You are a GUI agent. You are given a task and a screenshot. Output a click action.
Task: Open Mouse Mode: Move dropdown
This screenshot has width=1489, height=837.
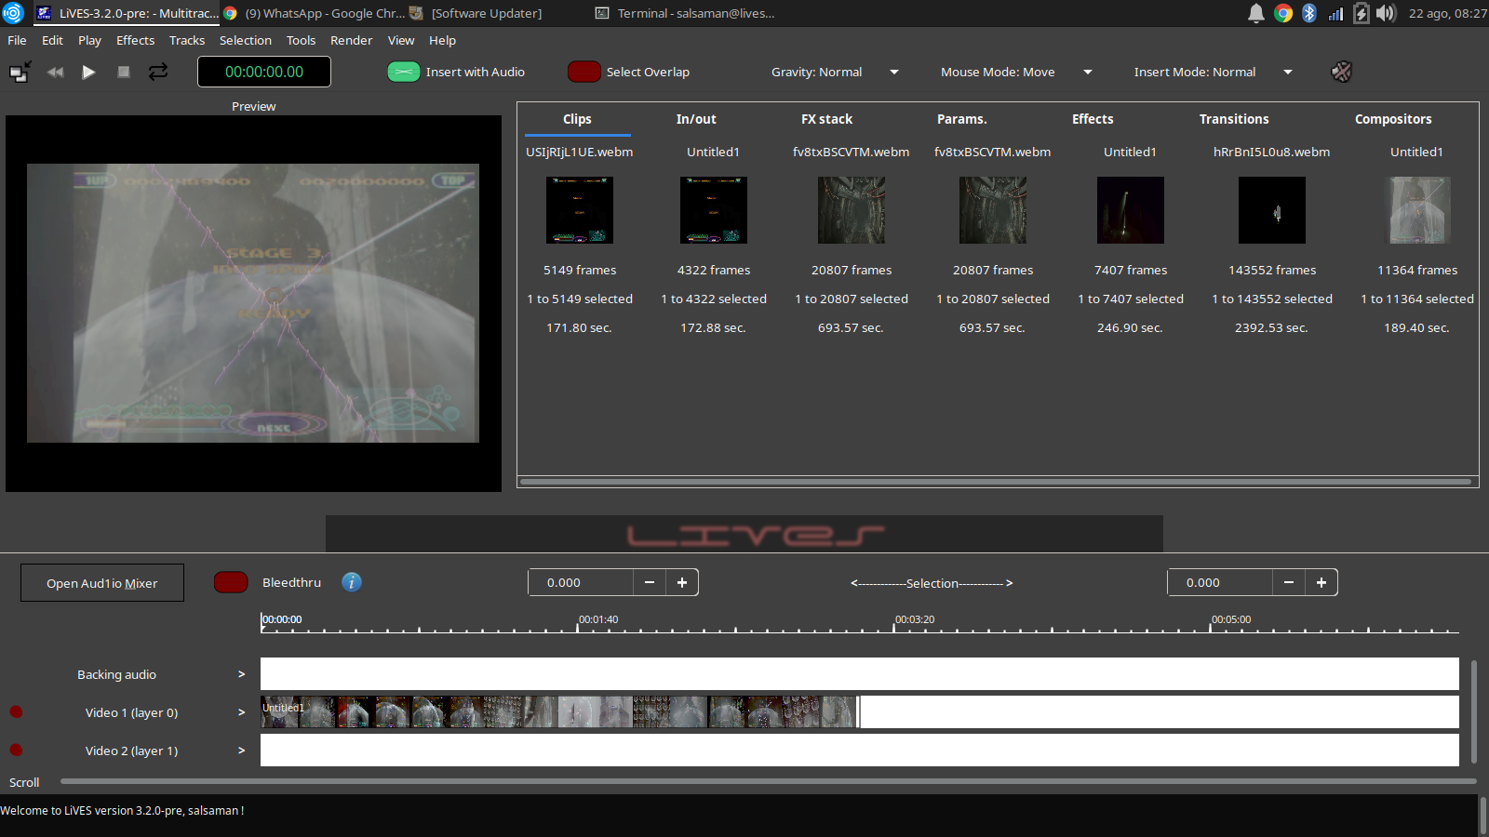pos(1016,72)
